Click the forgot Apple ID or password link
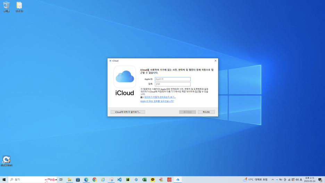 (x=157, y=101)
